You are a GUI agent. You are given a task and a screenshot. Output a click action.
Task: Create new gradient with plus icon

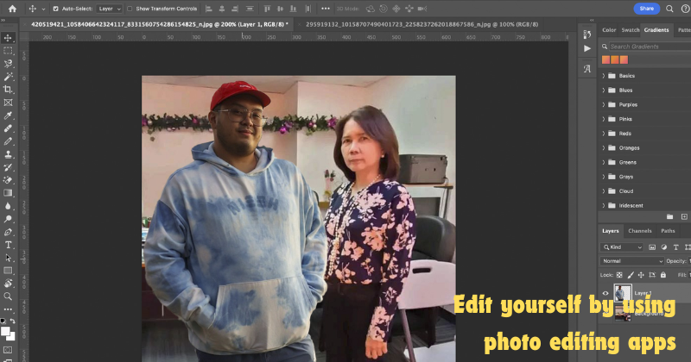tap(684, 216)
